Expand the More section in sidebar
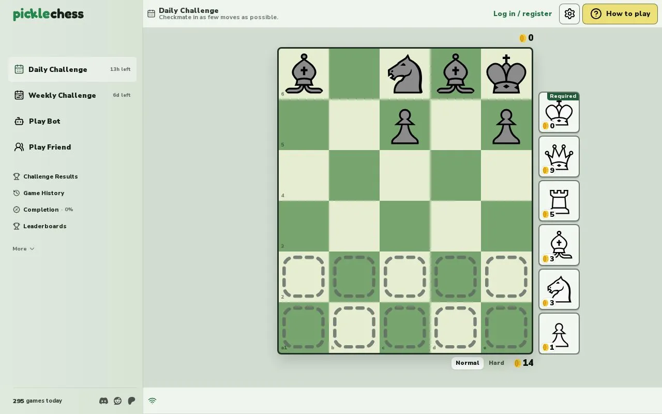Screen dimensions: 662x414 pyautogui.click(x=23, y=249)
